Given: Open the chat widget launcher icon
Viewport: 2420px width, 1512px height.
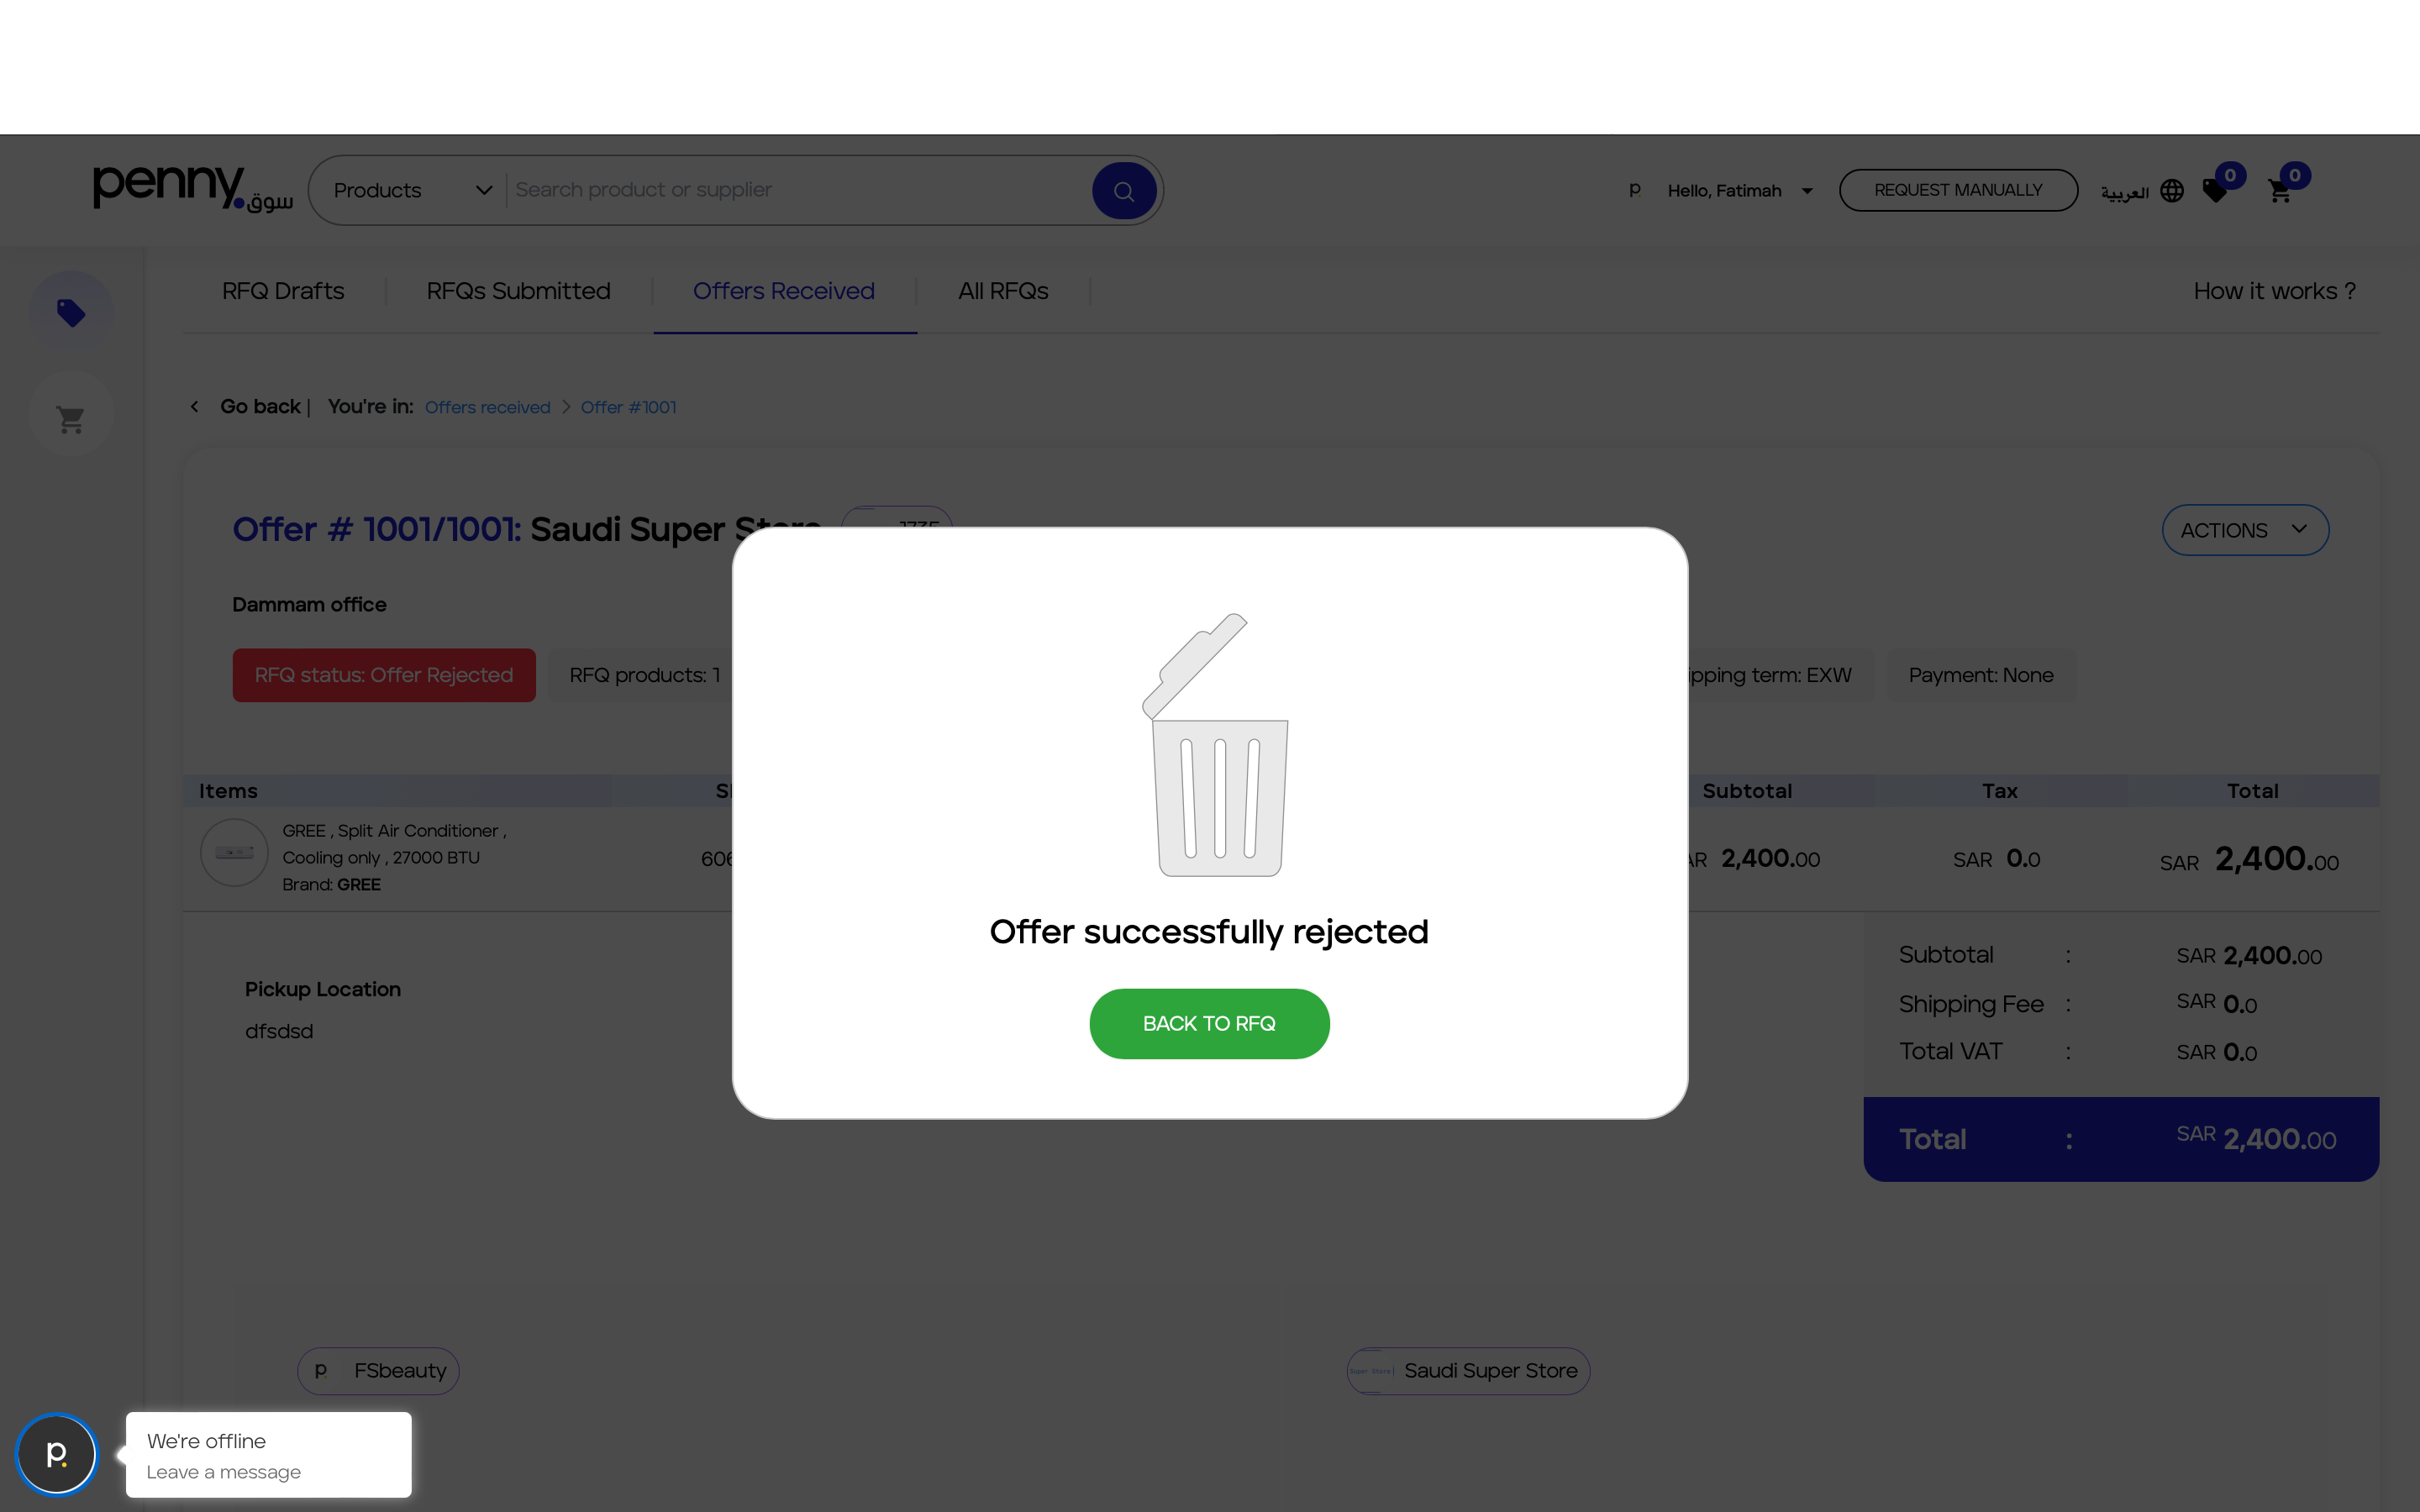Looking at the screenshot, I should coord(56,1454).
